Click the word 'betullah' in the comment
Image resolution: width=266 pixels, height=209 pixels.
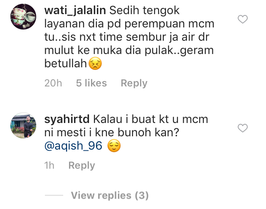66,64
